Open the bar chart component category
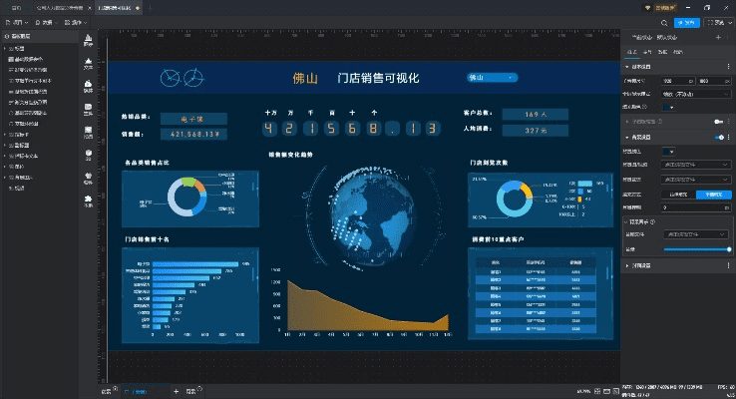The width and height of the screenshot is (736, 399). tap(88, 40)
